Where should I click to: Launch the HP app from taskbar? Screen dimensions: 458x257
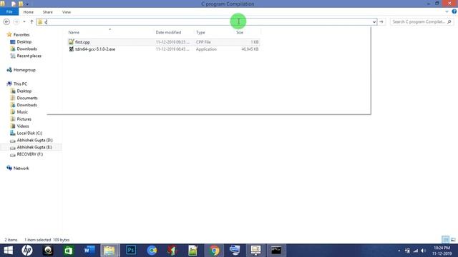coord(27,251)
